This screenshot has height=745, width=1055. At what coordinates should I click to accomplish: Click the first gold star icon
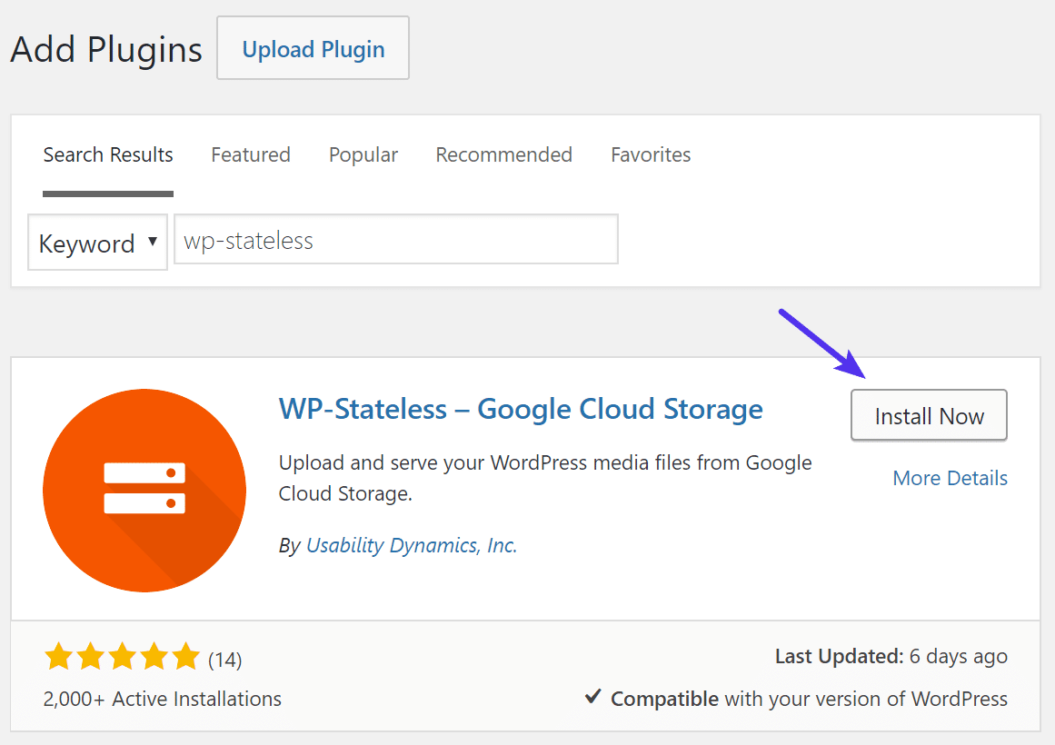[x=58, y=655]
